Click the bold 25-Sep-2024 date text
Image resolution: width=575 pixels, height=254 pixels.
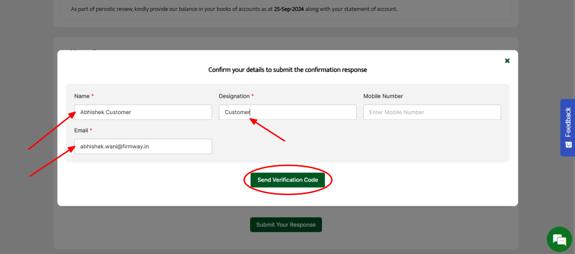[289, 9]
